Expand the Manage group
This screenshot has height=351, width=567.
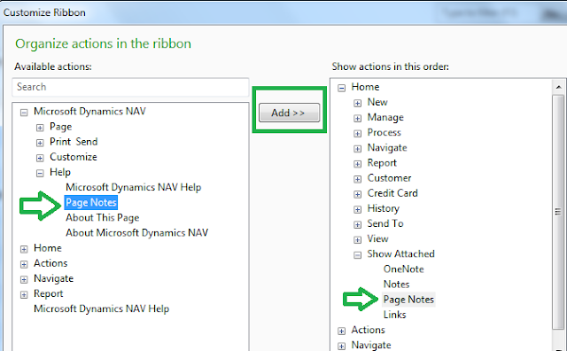(357, 119)
